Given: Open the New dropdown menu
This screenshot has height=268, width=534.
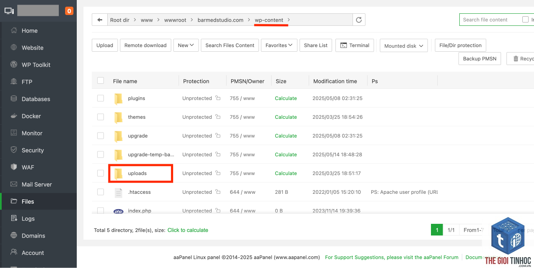Looking at the screenshot, I should click(x=186, y=45).
